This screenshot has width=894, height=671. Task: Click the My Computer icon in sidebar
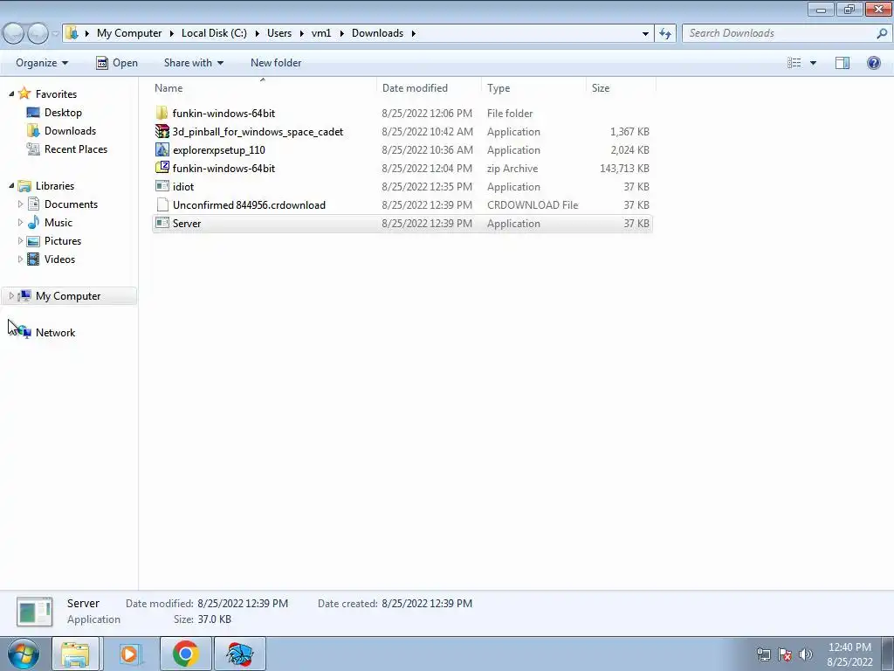[24, 295]
